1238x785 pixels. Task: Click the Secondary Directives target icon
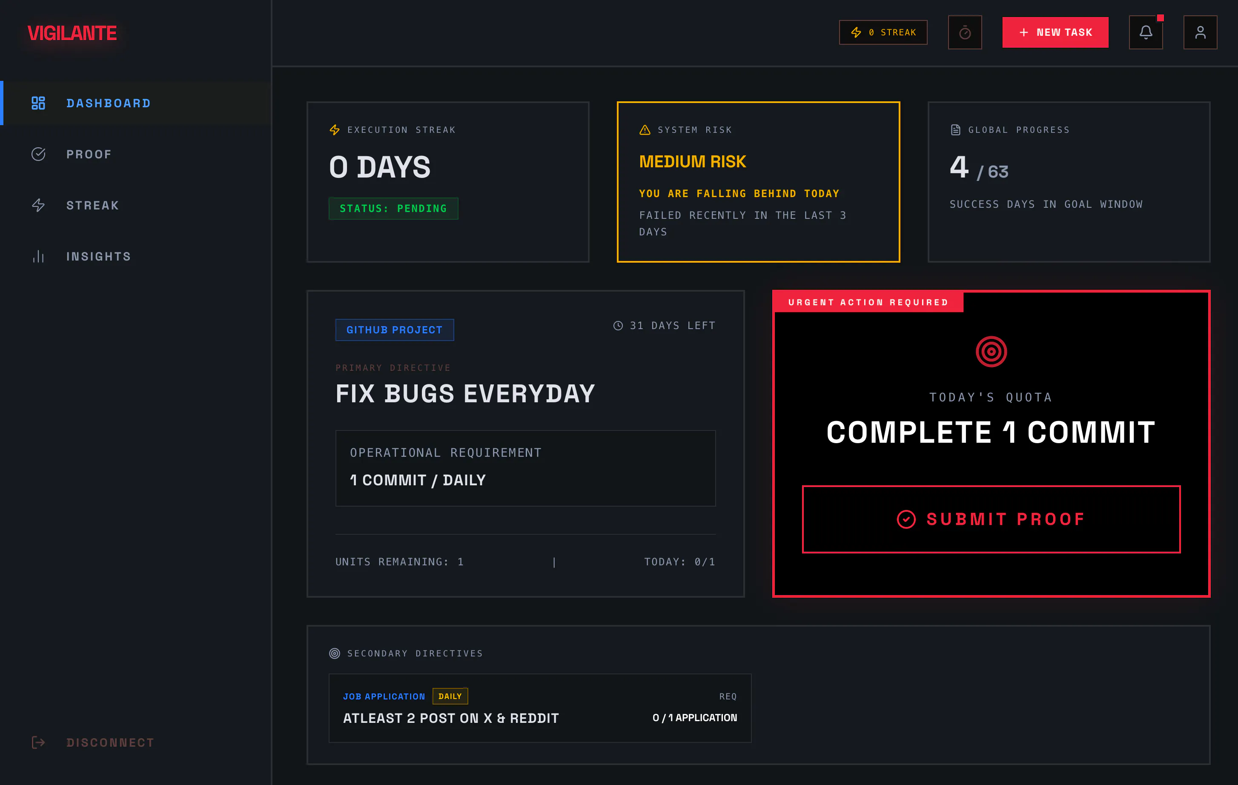pos(335,653)
